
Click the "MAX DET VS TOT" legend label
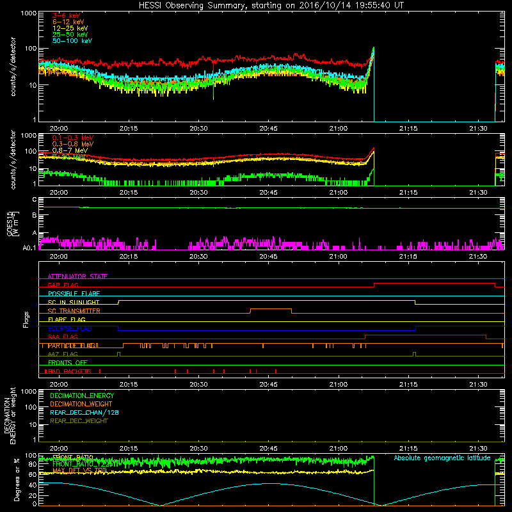click(79, 470)
